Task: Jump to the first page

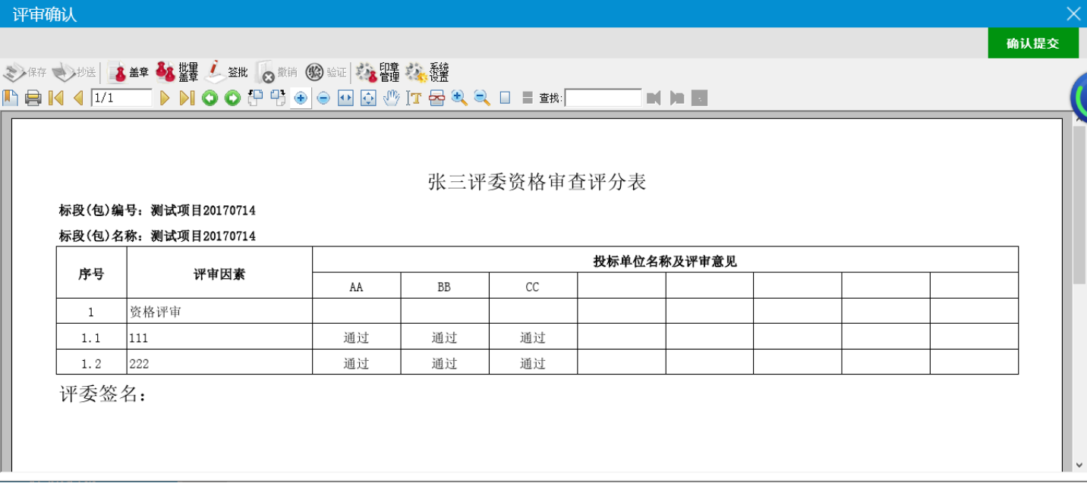Action: [55, 98]
